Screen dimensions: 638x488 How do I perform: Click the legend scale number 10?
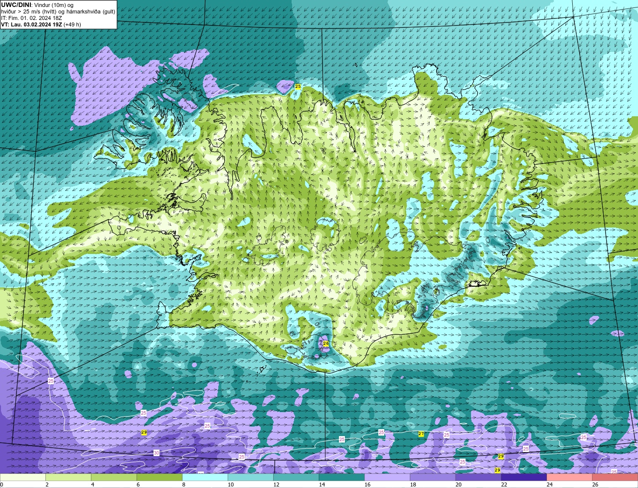click(x=230, y=485)
